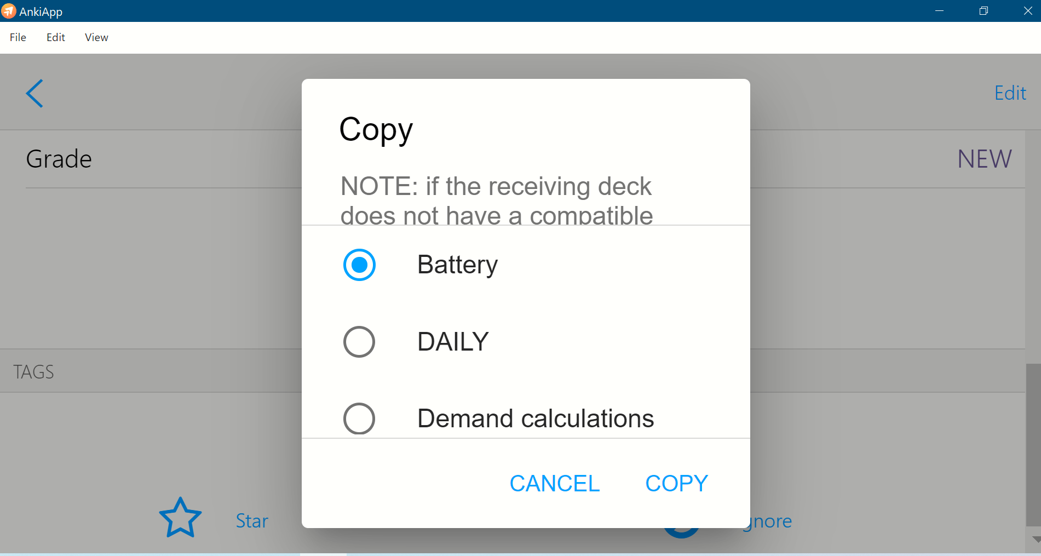The image size is (1041, 556).
Task: Open the File menu
Action: (18, 37)
